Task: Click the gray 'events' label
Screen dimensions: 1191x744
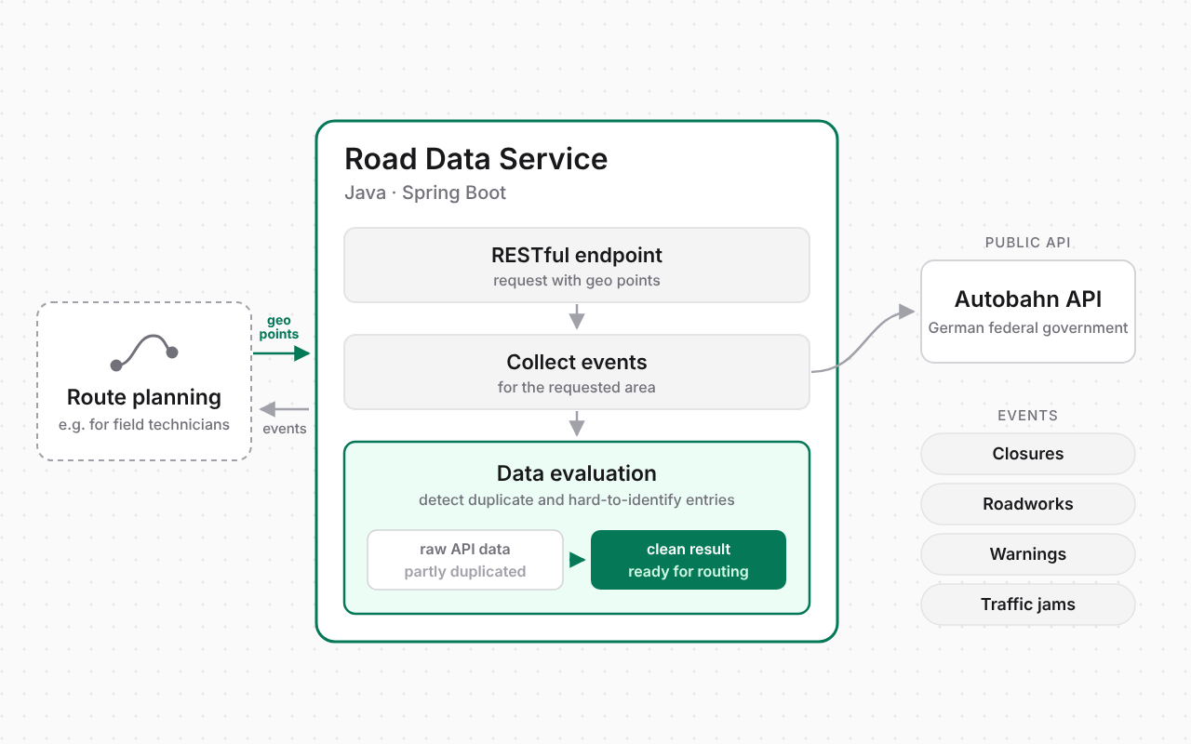Action: pos(285,429)
